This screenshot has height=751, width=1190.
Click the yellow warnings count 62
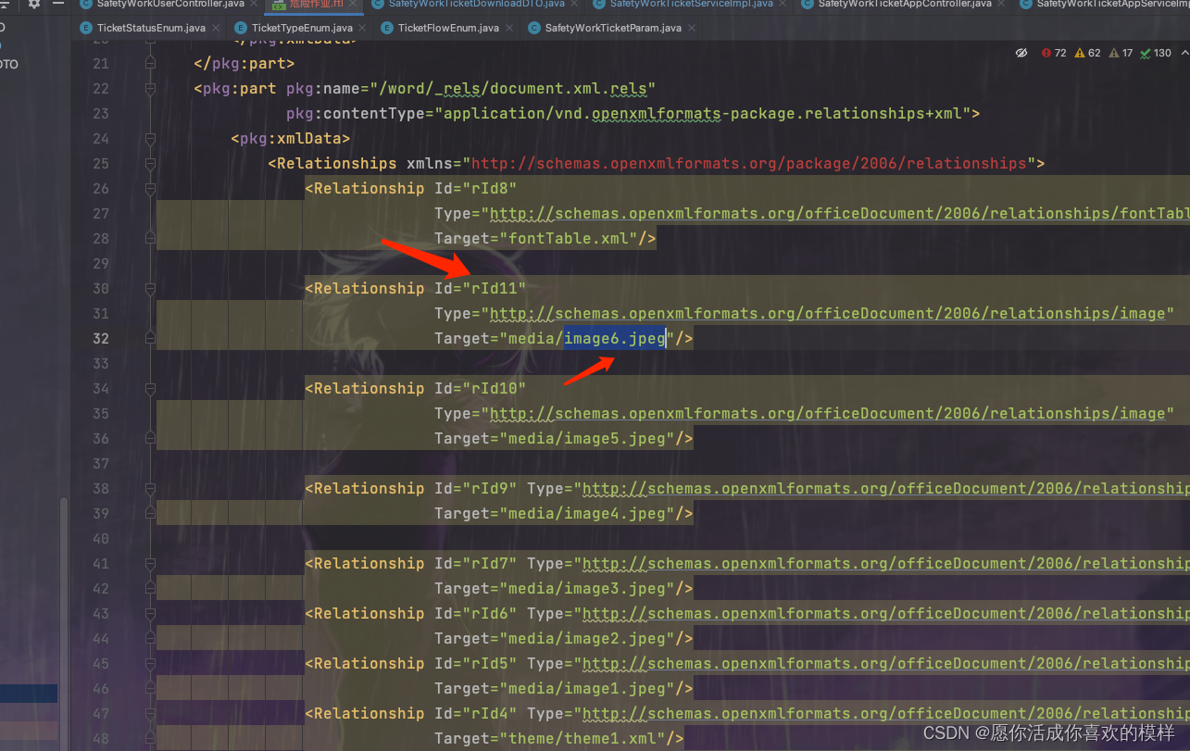1088,53
